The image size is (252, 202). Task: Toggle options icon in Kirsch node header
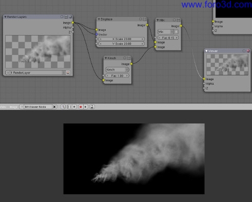click(x=129, y=58)
